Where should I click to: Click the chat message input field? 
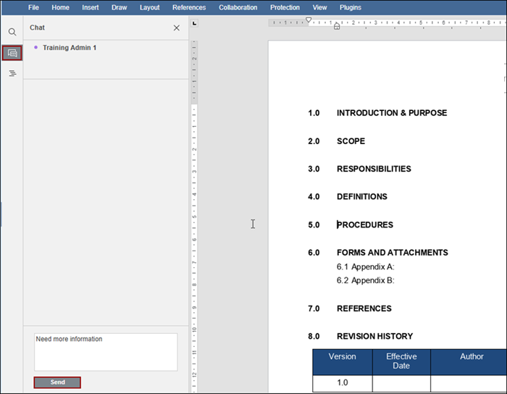[x=106, y=351]
